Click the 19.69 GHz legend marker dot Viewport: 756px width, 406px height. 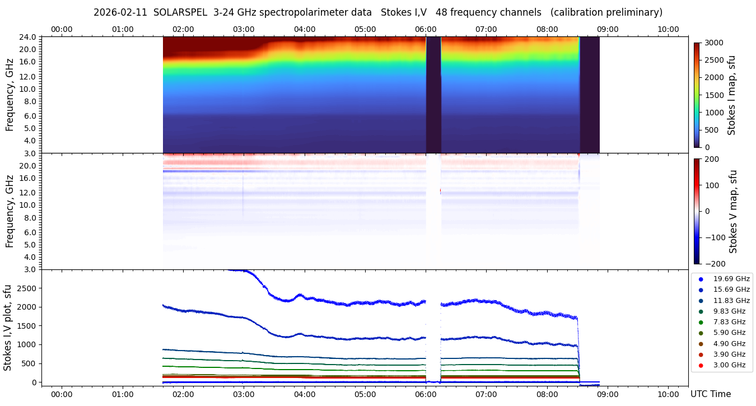coord(701,279)
